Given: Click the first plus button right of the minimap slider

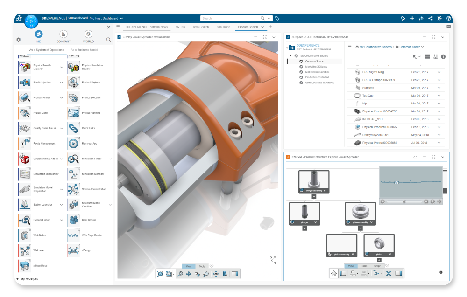Looking at the screenshot, I should click(x=426, y=201).
